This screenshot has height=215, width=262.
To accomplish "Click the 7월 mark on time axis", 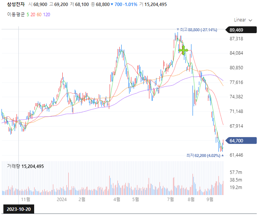I will tap(171, 199).
